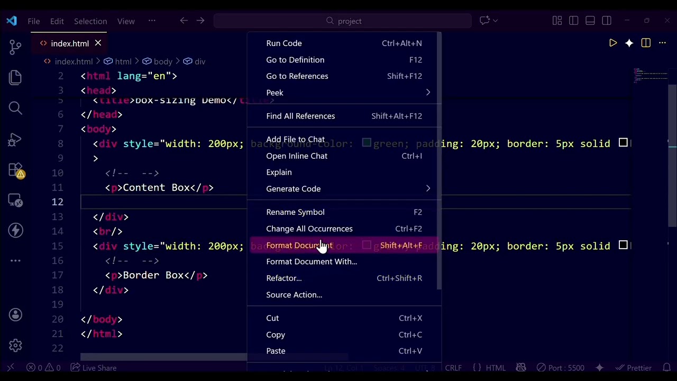Image resolution: width=677 pixels, height=381 pixels.
Task: Open the Edit menu
Action: pos(57,21)
